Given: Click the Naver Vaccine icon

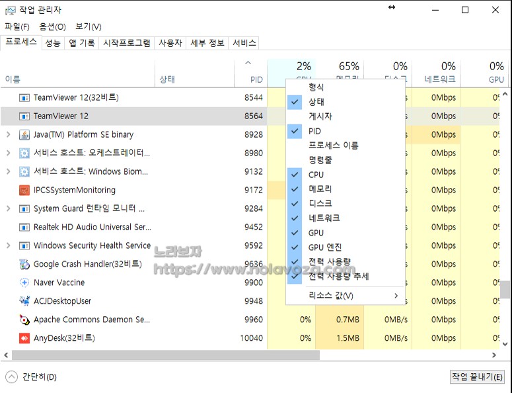Looking at the screenshot, I should [24, 283].
